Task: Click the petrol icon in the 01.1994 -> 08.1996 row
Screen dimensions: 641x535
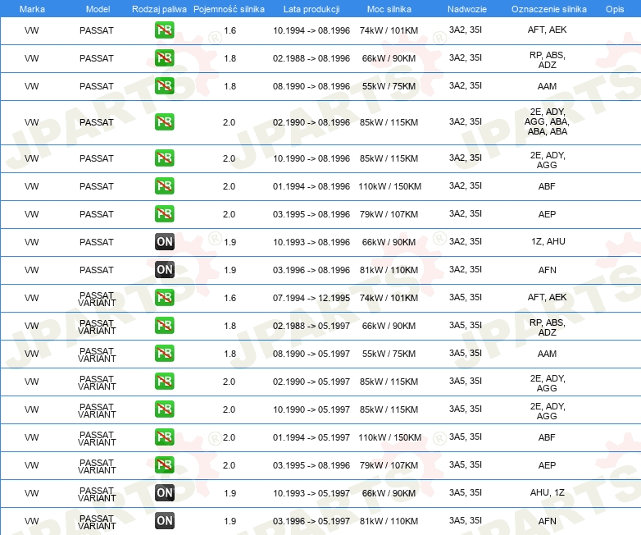Action: point(164,185)
